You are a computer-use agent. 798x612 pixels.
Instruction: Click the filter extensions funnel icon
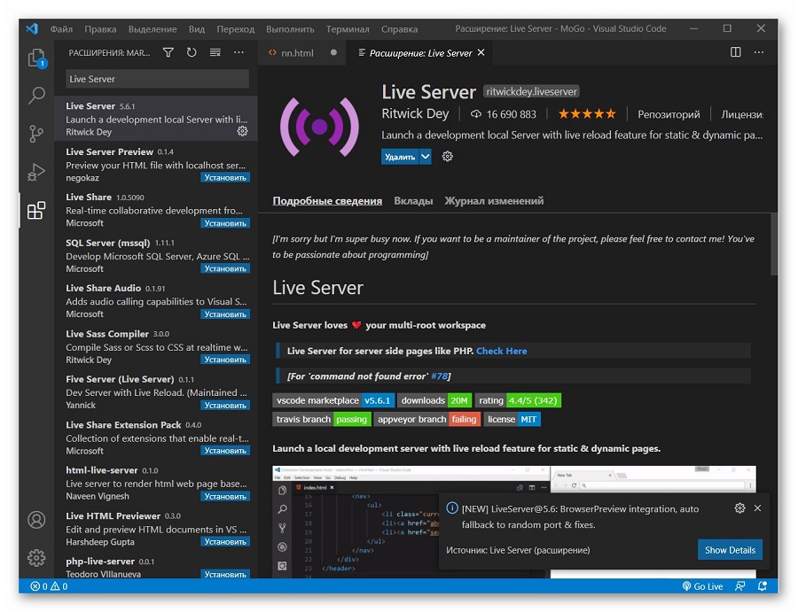click(x=168, y=52)
